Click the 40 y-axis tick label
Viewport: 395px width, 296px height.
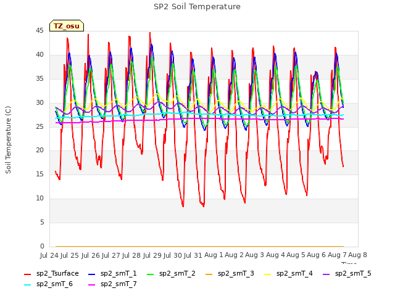[39, 55]
